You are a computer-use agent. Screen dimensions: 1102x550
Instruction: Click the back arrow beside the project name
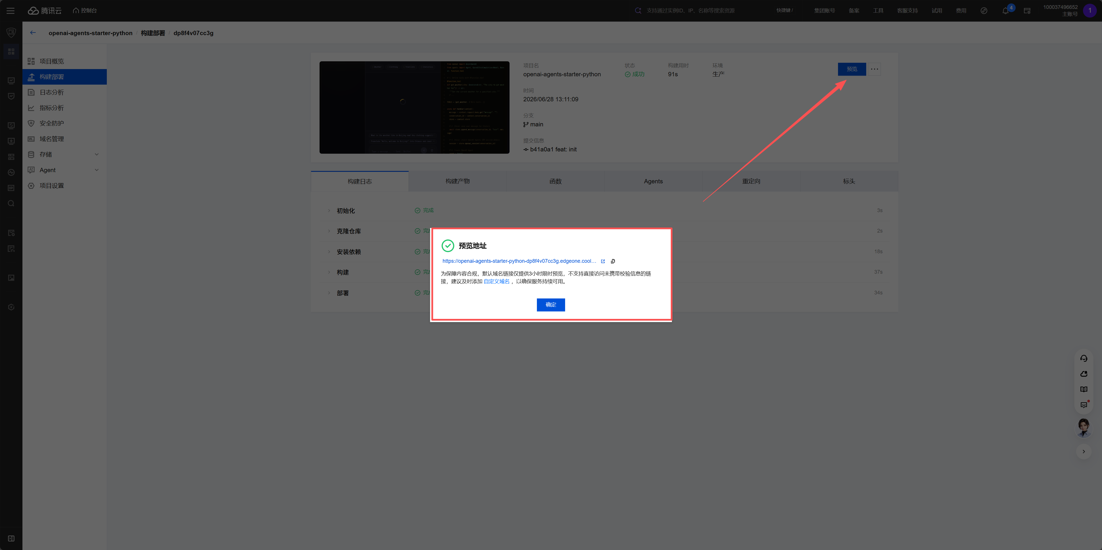click(x=33, y=33)
